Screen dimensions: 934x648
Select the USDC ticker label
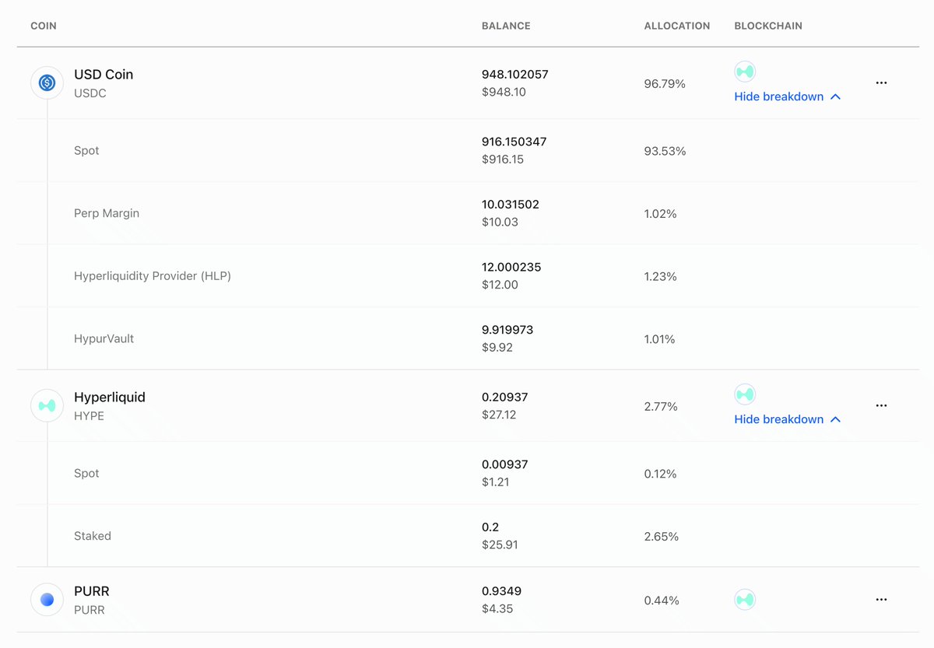click(90, 93)
